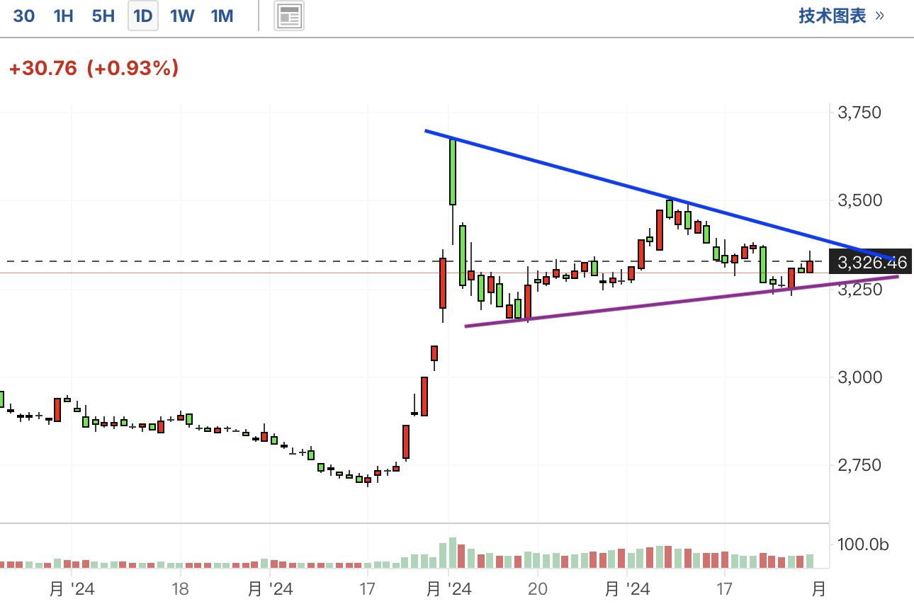Select the blue descending trendline
914x616 pixels.
pos(659,194)
